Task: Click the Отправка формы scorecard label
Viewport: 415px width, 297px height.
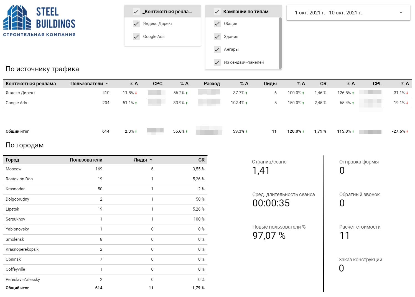Action: [x=359, y=162]
